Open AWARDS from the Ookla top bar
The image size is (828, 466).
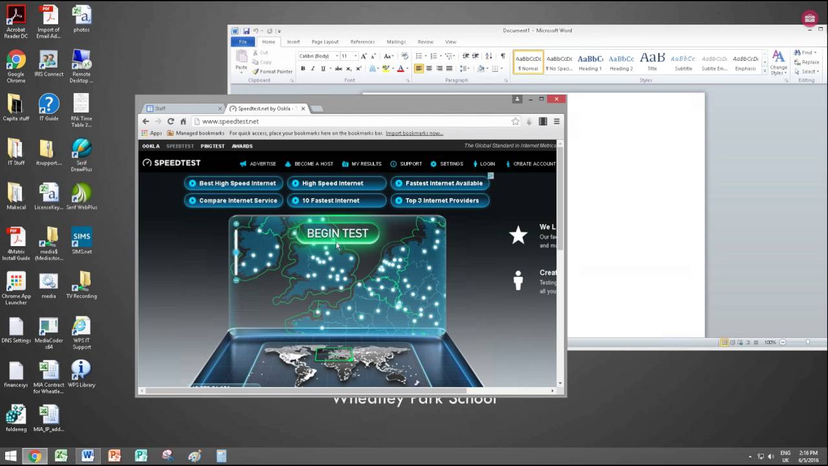click(242, 146)
